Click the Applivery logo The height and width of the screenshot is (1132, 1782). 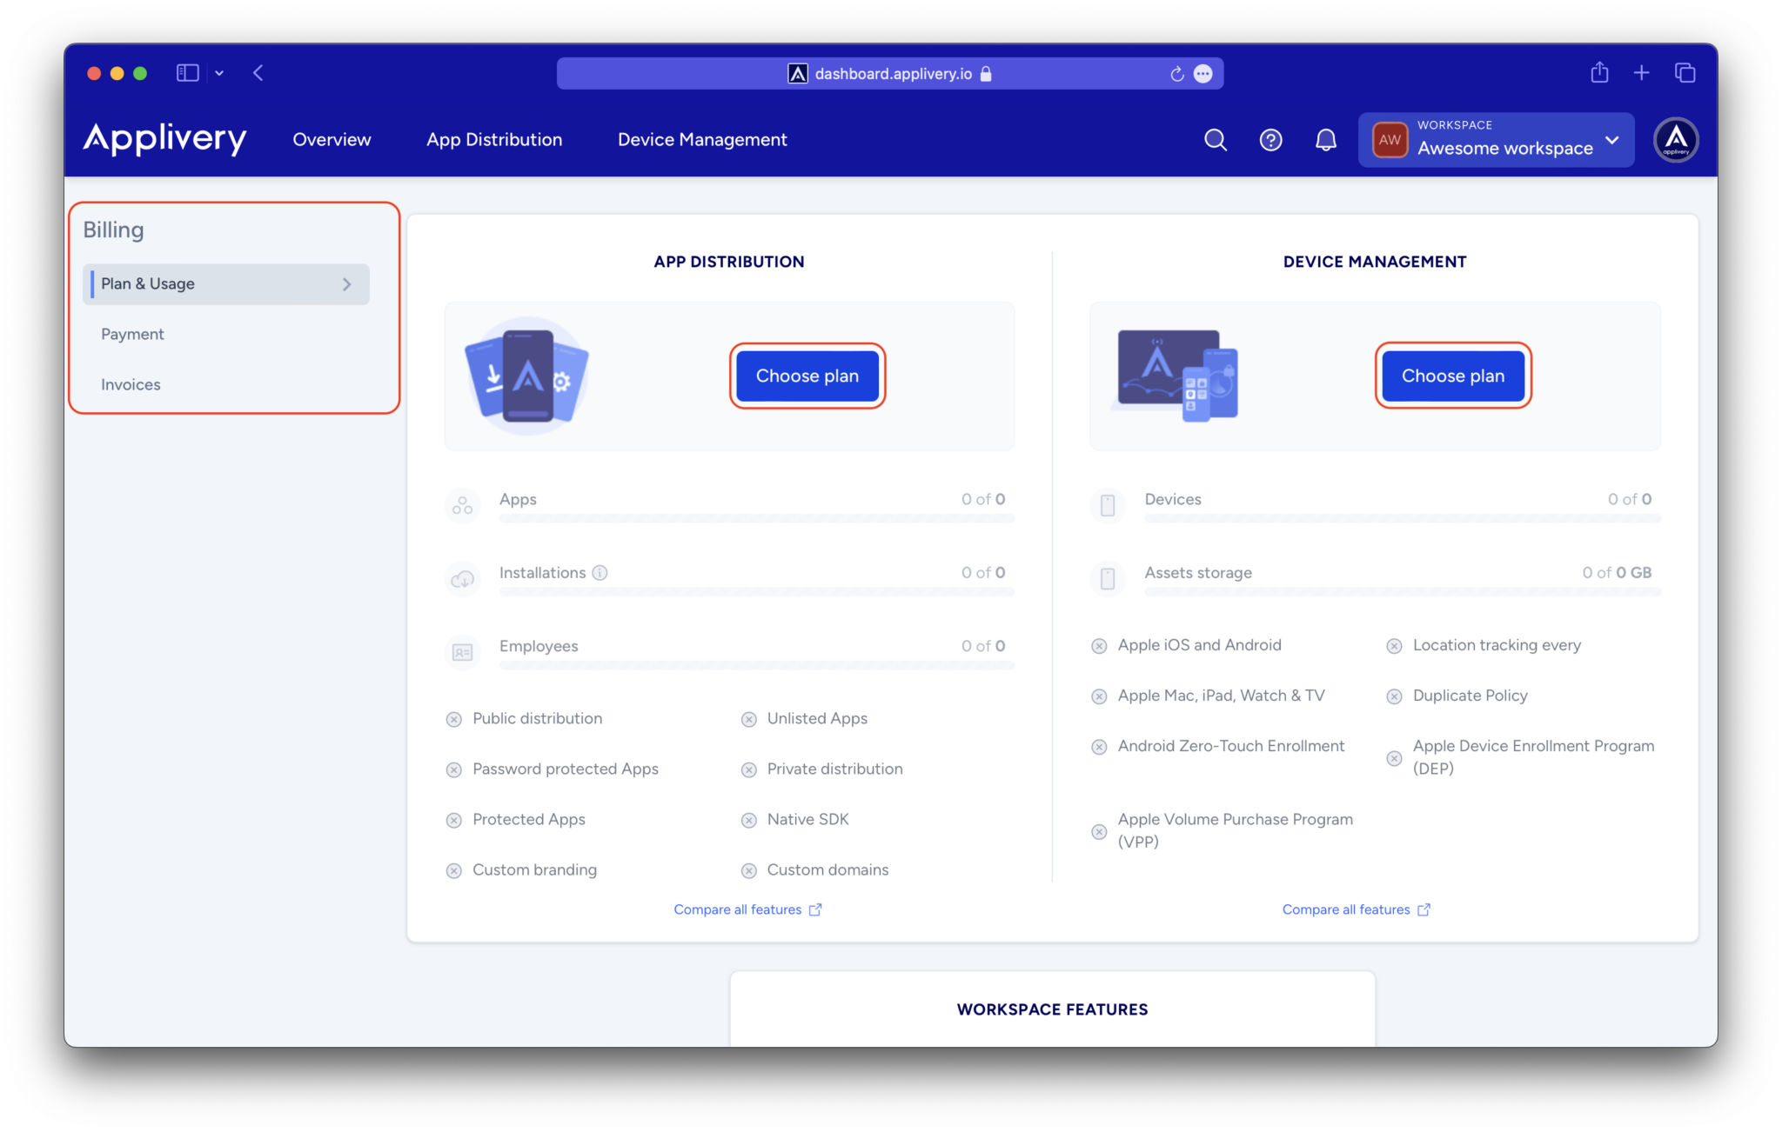pyautogui.click(x=164, y=139)
